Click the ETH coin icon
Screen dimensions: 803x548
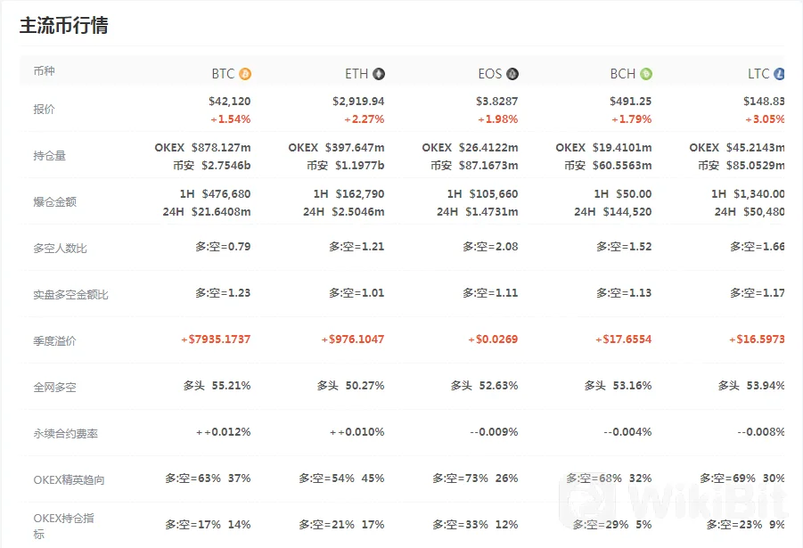[379, 74]
